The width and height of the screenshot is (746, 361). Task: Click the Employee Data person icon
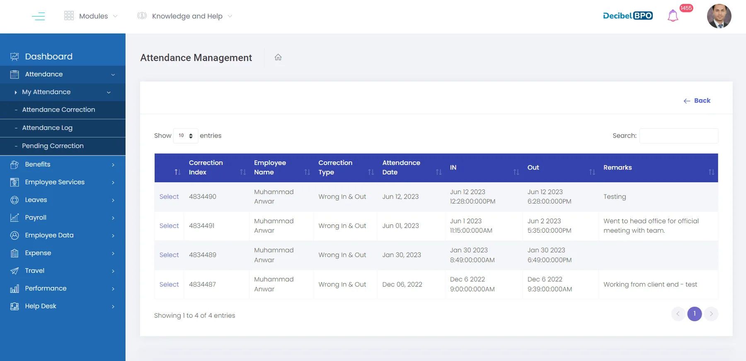[x=15, y=235]
